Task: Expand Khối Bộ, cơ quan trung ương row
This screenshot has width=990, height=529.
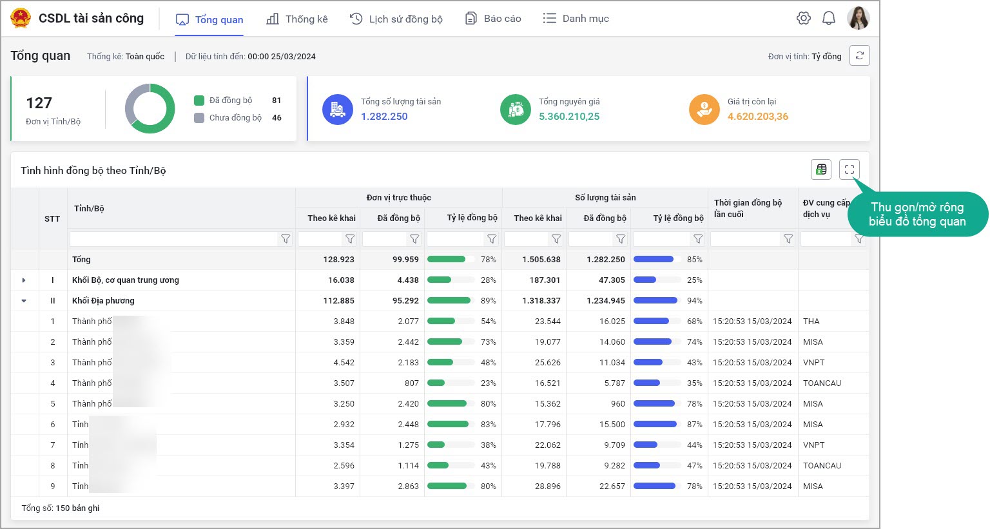Action: [x=24, y=280]
